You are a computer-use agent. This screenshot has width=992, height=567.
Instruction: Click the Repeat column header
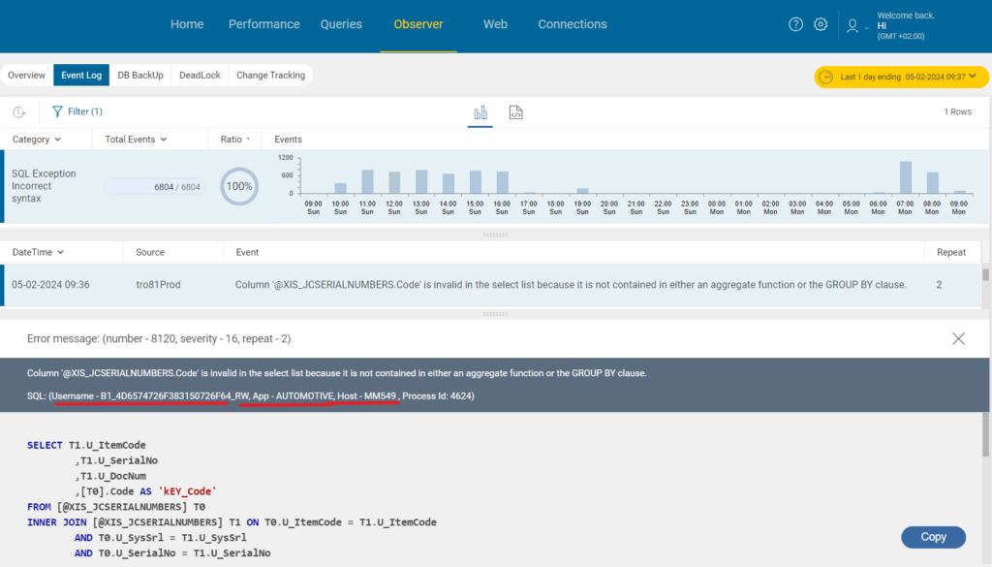pos(951,252)
